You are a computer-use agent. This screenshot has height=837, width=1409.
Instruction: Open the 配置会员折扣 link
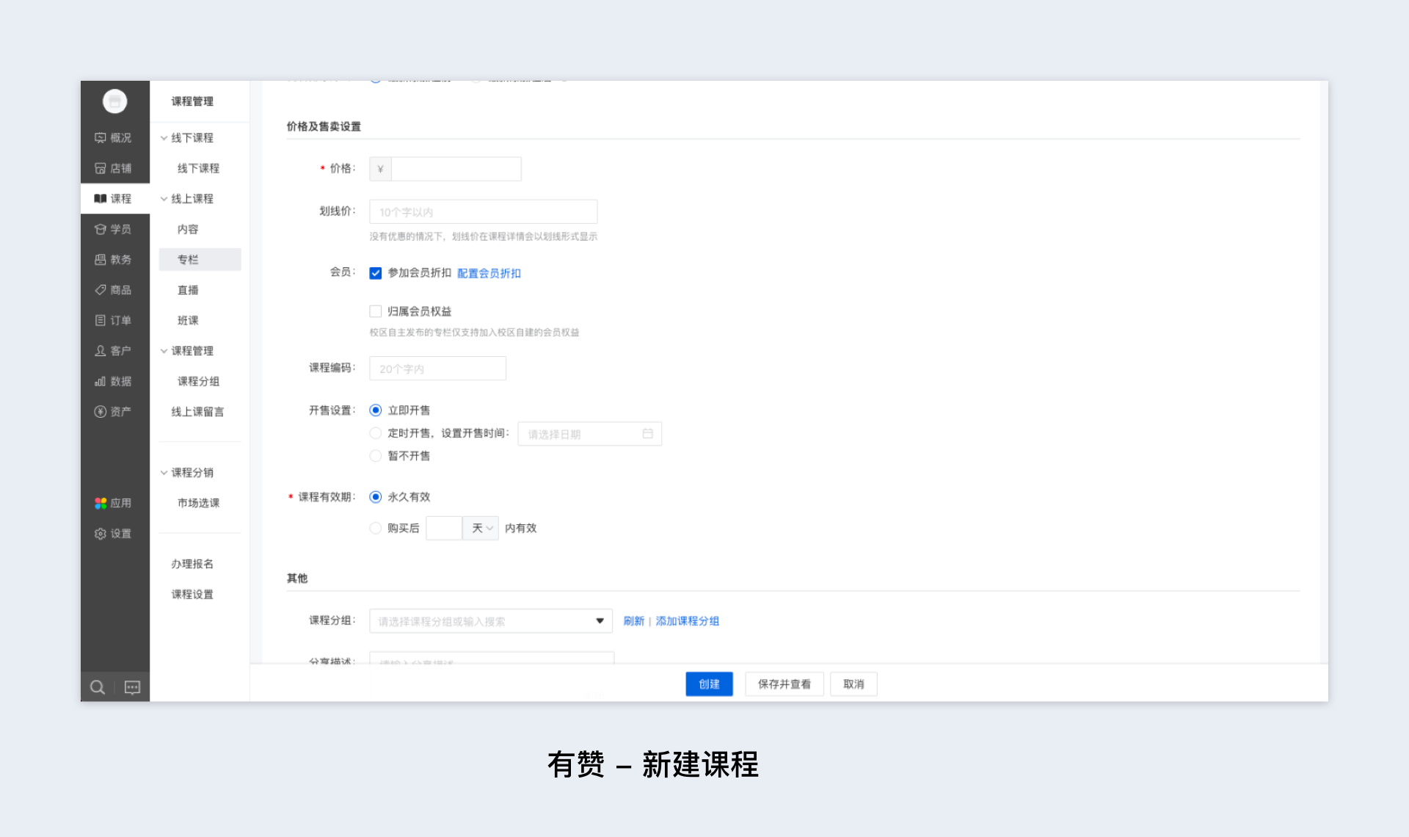tap(489, 273)
